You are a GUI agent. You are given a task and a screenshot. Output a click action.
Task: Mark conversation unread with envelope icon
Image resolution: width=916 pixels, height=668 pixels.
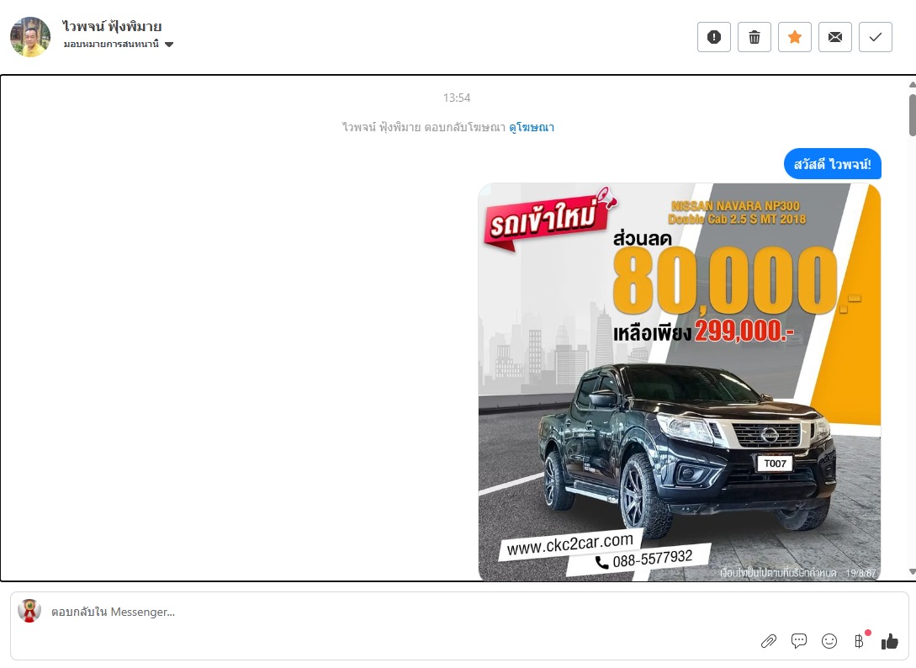[835, 37]
